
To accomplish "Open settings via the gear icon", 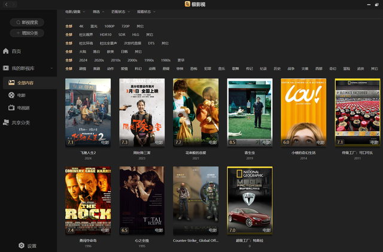I will [x=22, y=245].
